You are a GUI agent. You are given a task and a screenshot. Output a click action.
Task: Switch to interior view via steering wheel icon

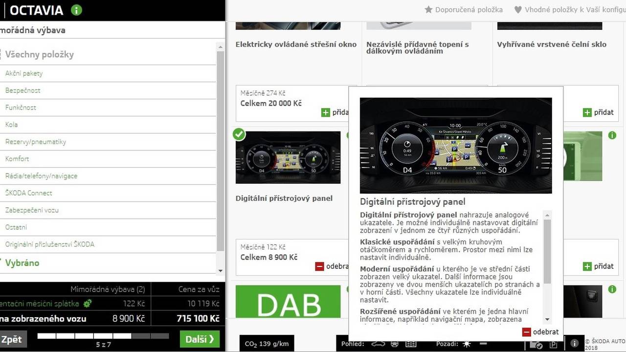pyautogui.click(x=394, y=344)
